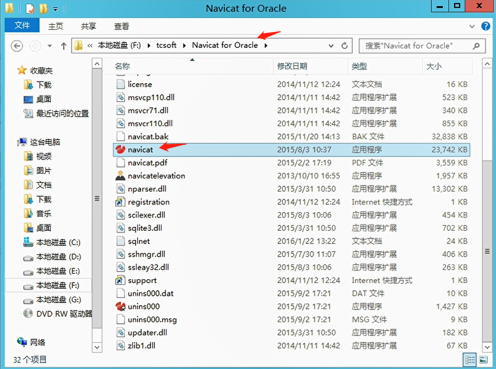Select sqlite3.dll file name

tap(145, 229)
